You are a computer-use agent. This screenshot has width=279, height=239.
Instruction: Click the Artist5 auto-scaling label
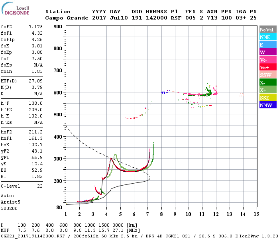[x=10, y=202]
